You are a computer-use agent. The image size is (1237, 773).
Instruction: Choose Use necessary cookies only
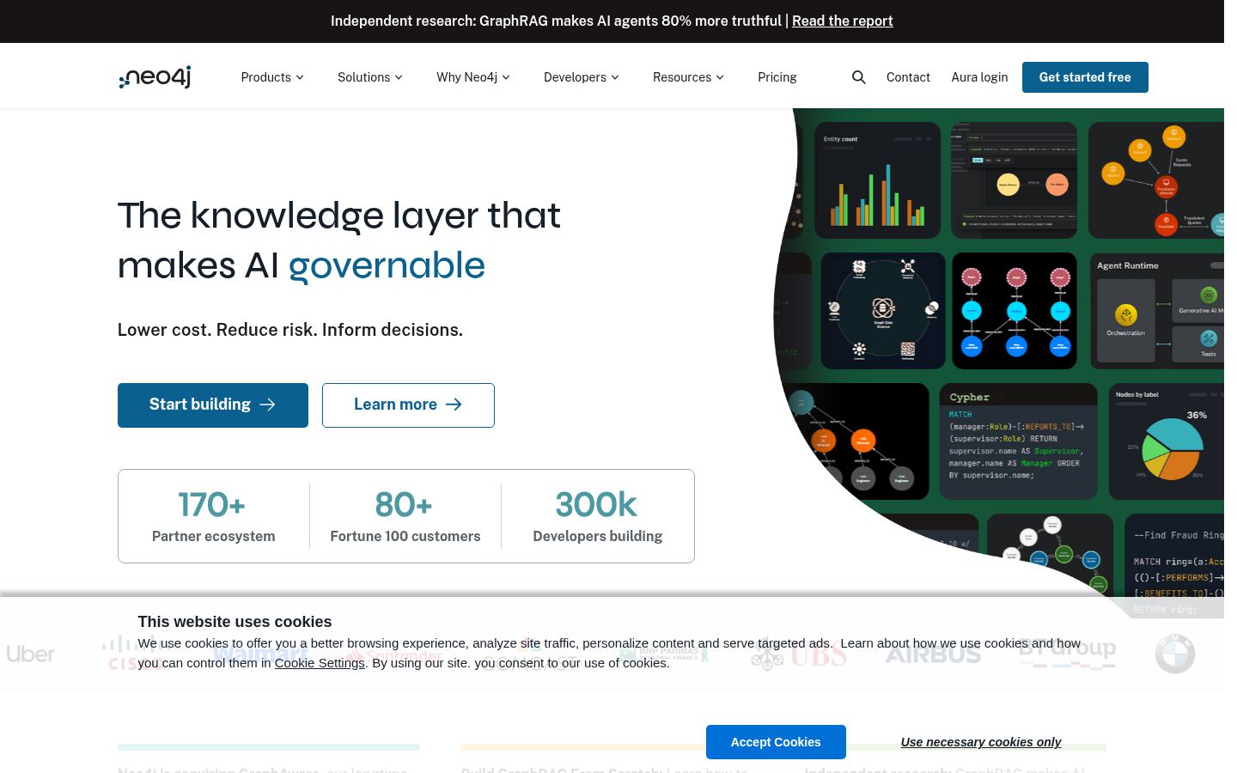click(x=981, y=742)
